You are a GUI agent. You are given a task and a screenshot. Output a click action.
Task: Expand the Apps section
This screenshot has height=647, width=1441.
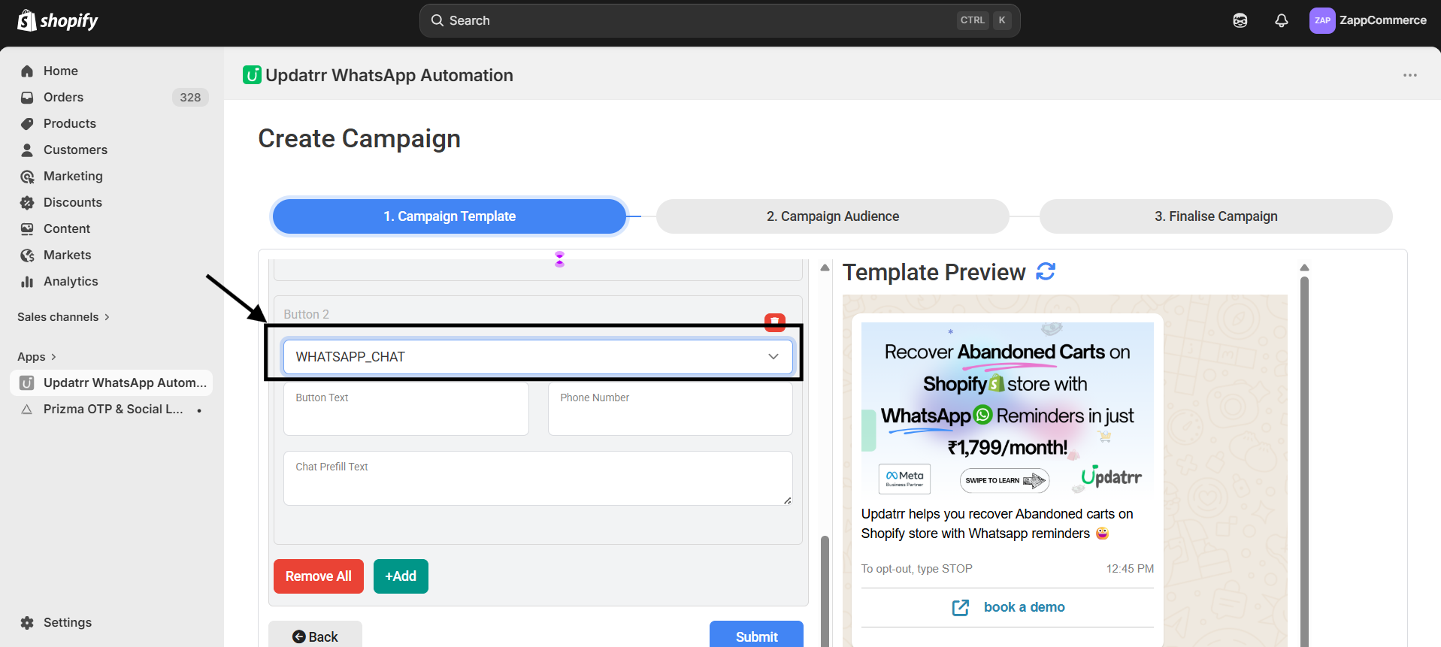[37, 357]
